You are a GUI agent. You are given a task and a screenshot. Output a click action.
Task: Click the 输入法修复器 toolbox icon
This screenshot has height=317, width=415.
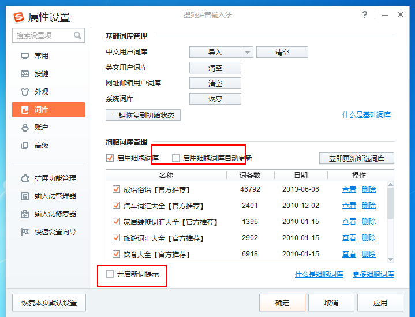[25, 214]
